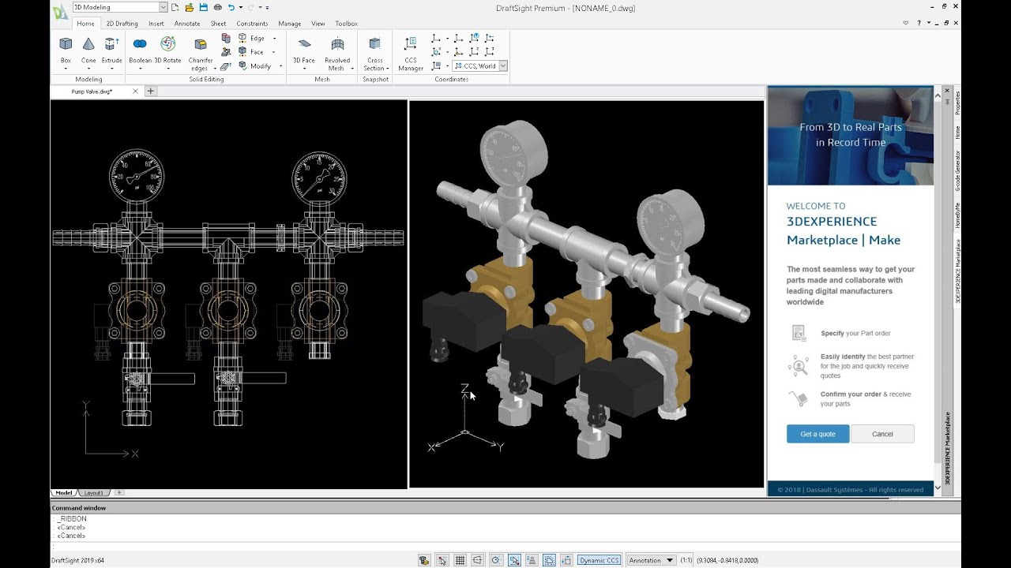The image size is (1011, 568).
Task: Click the Open file icon in quick access toolbar
Action: pyautogui.click(x=190, y=8)
